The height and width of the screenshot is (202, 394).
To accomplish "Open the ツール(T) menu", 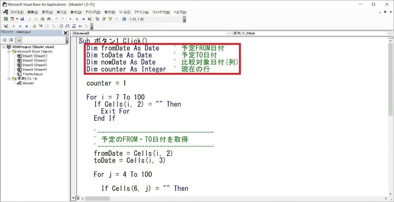I will pos(125,12).
